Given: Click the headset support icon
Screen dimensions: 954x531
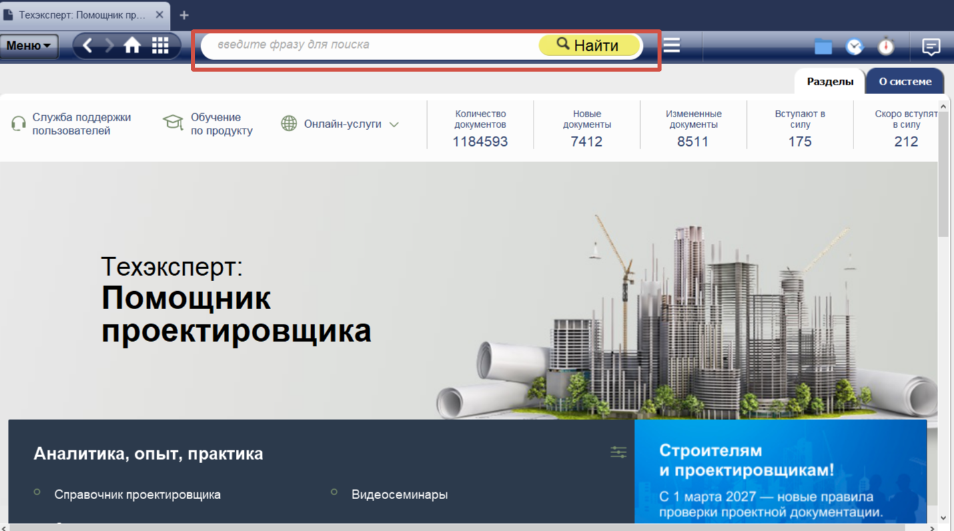Looking at the screenshot, I should (x=19, y=124).
